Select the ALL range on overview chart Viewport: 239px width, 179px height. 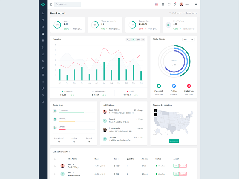[x=128, y=40]
